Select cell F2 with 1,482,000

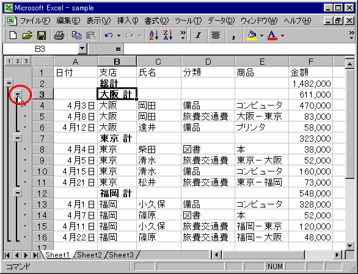coord(311,84)
